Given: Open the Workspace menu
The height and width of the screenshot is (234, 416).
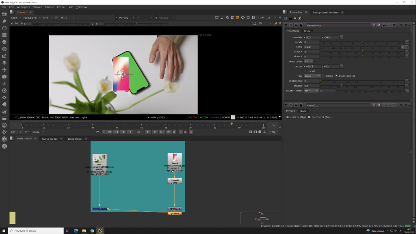Looking at the screenshot, I should click(23, 7).
